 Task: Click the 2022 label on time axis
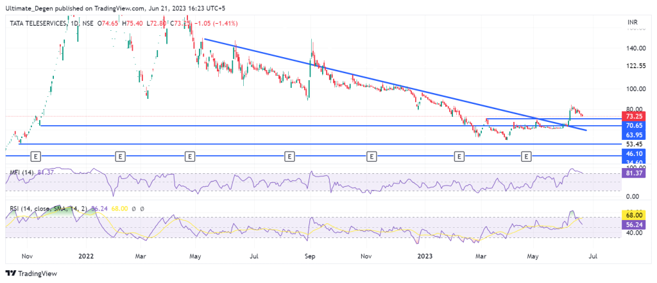click(85, 255)
